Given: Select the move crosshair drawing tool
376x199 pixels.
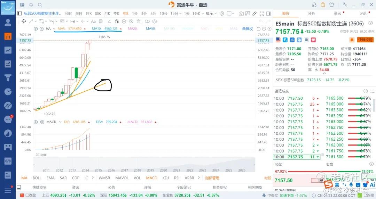Looking at the screenshot, I should point(24,21).
